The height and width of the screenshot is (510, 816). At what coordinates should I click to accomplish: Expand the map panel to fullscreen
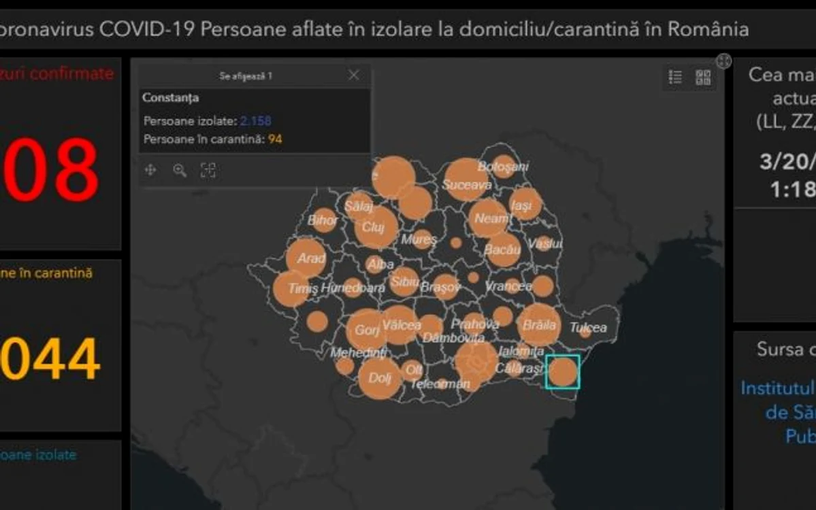[723, 61]
